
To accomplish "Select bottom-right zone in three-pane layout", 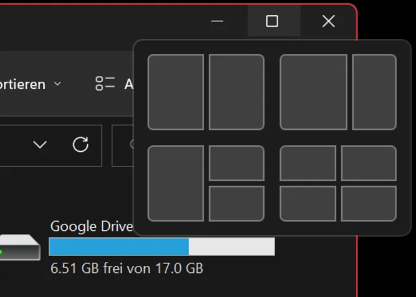I will (x=237, y=204).
